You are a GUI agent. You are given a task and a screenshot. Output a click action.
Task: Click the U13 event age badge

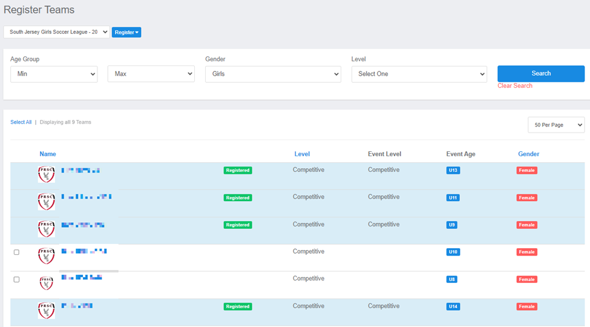coord(453,171)
